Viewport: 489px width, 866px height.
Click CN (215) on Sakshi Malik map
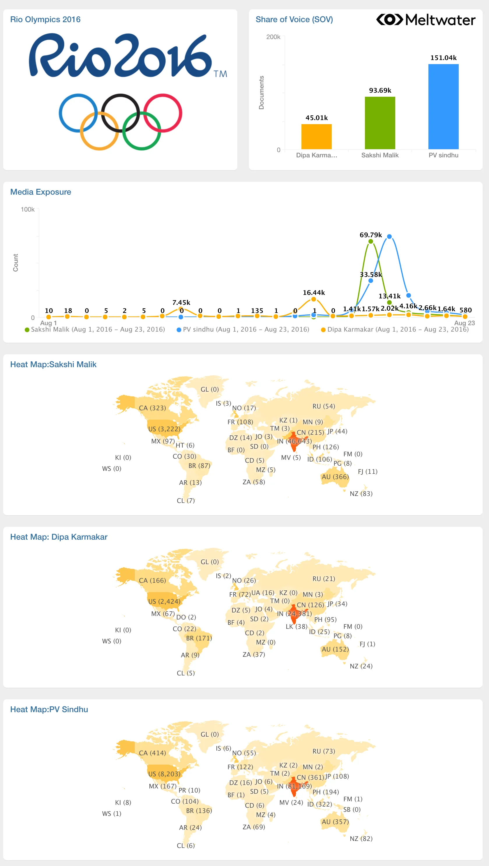click(310, 432)
